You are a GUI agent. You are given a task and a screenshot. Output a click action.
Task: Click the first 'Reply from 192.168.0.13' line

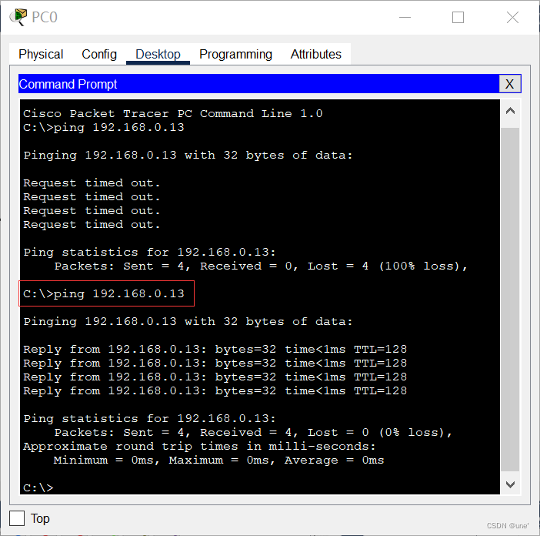tap(215, 349)
